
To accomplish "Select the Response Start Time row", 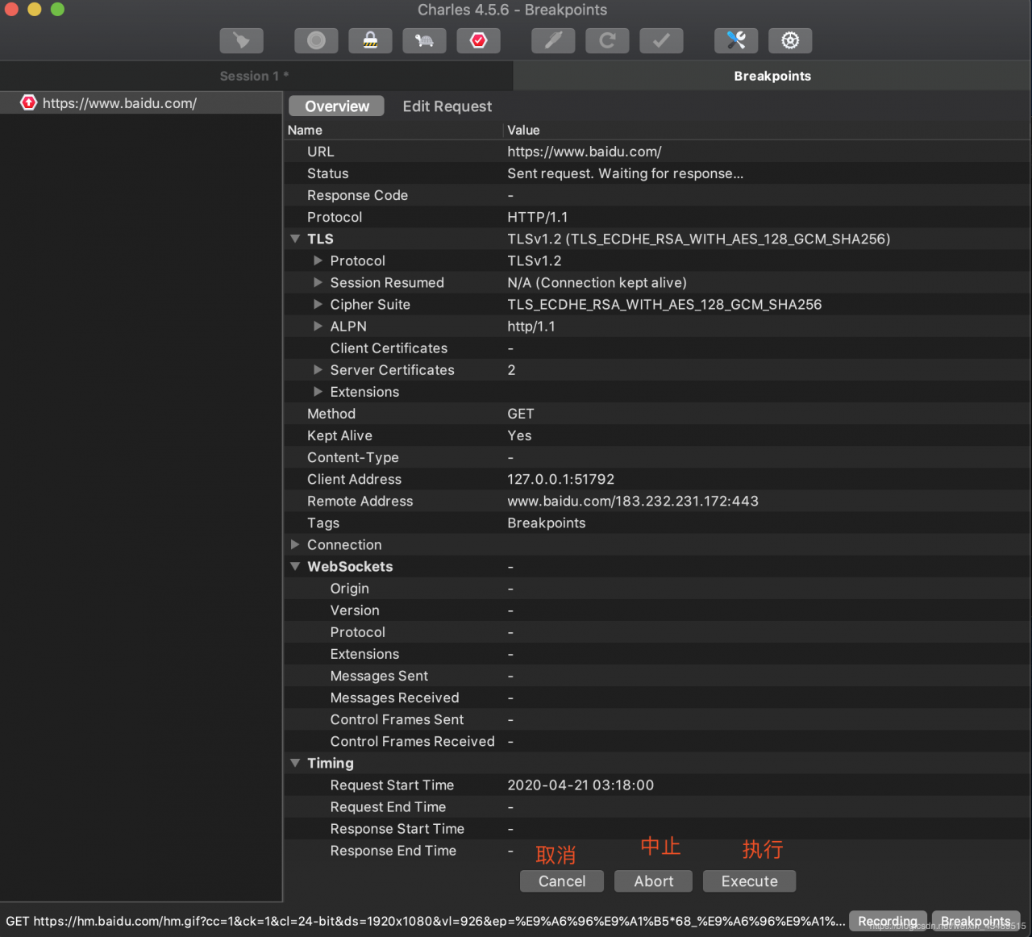I will 656,828.
